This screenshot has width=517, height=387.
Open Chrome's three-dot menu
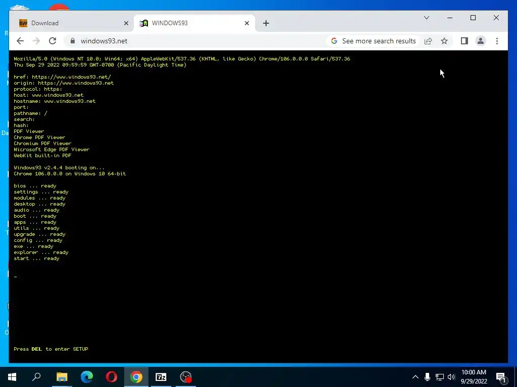click(x=497, y=41)
